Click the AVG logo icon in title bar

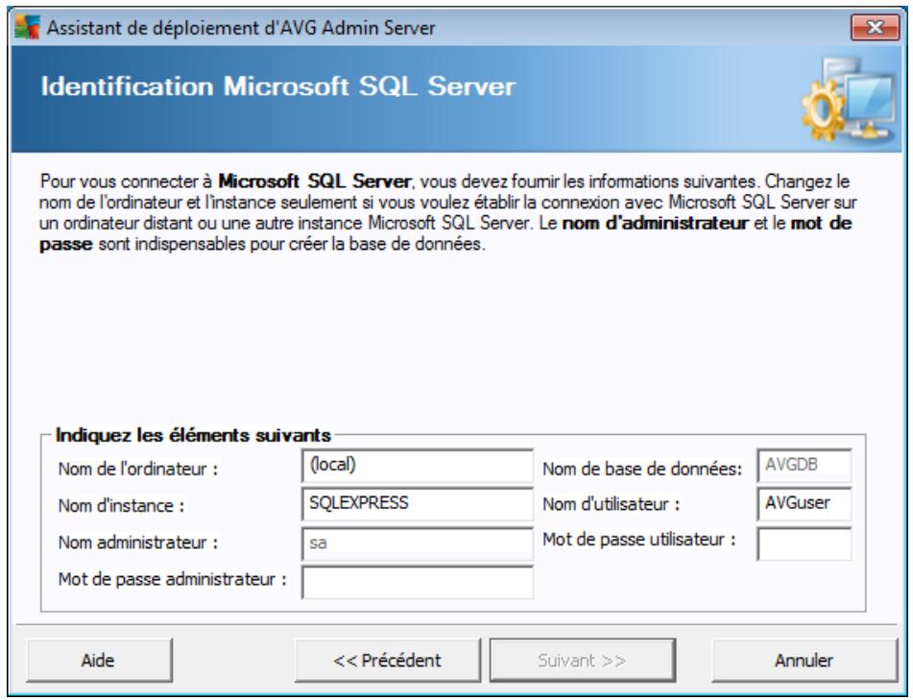27,28
